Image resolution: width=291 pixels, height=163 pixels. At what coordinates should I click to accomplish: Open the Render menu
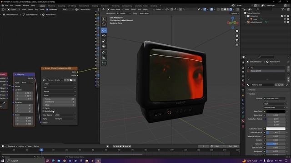tap(18, 5)
